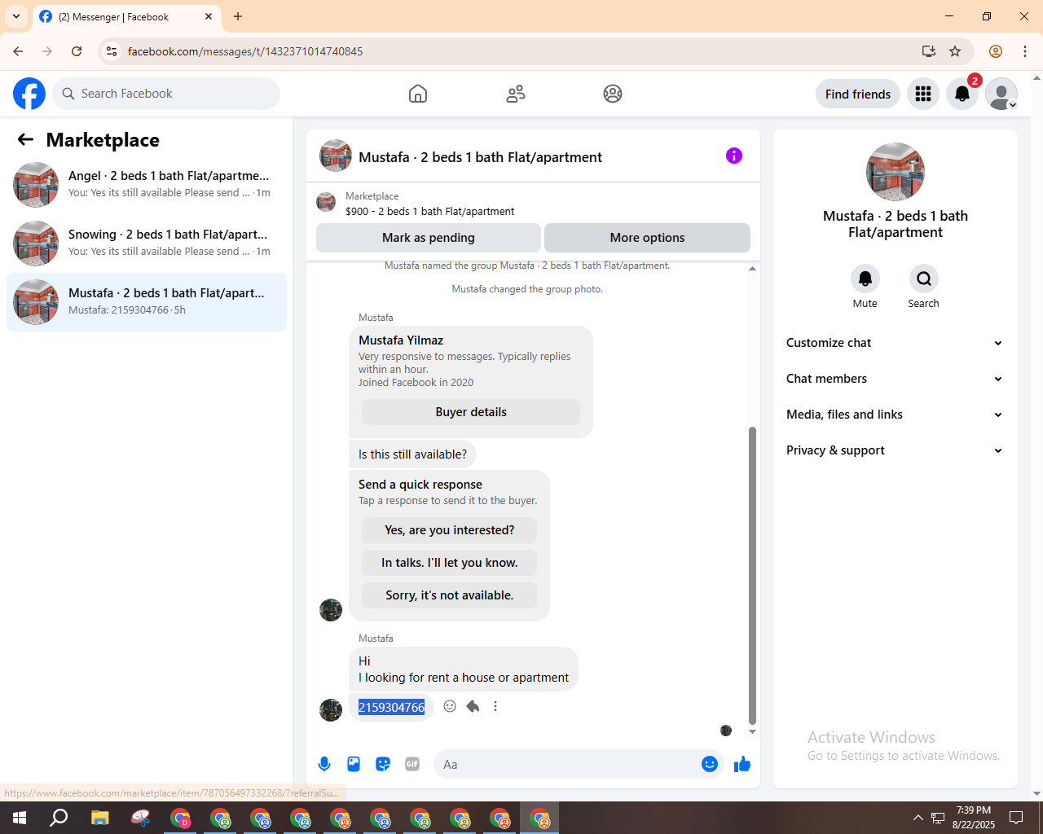Screen dimensions: 1043x834
Task: Go to Home feed icon
Action: point(418,94)
